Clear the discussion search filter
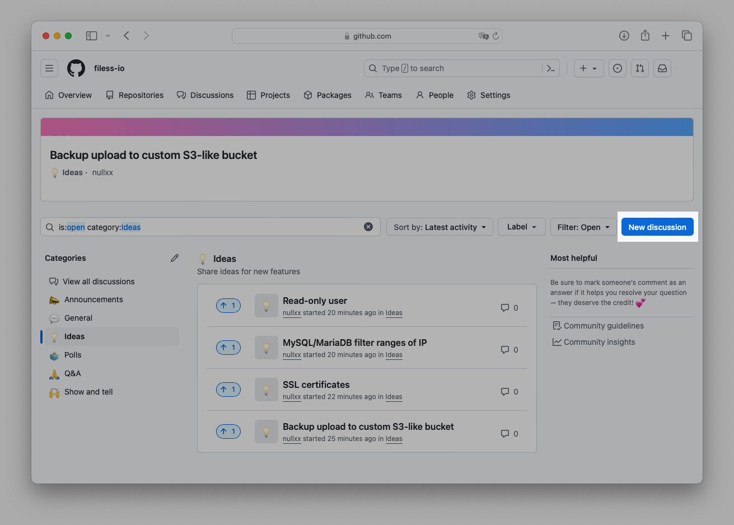734x525 pixels. (368, 227)
